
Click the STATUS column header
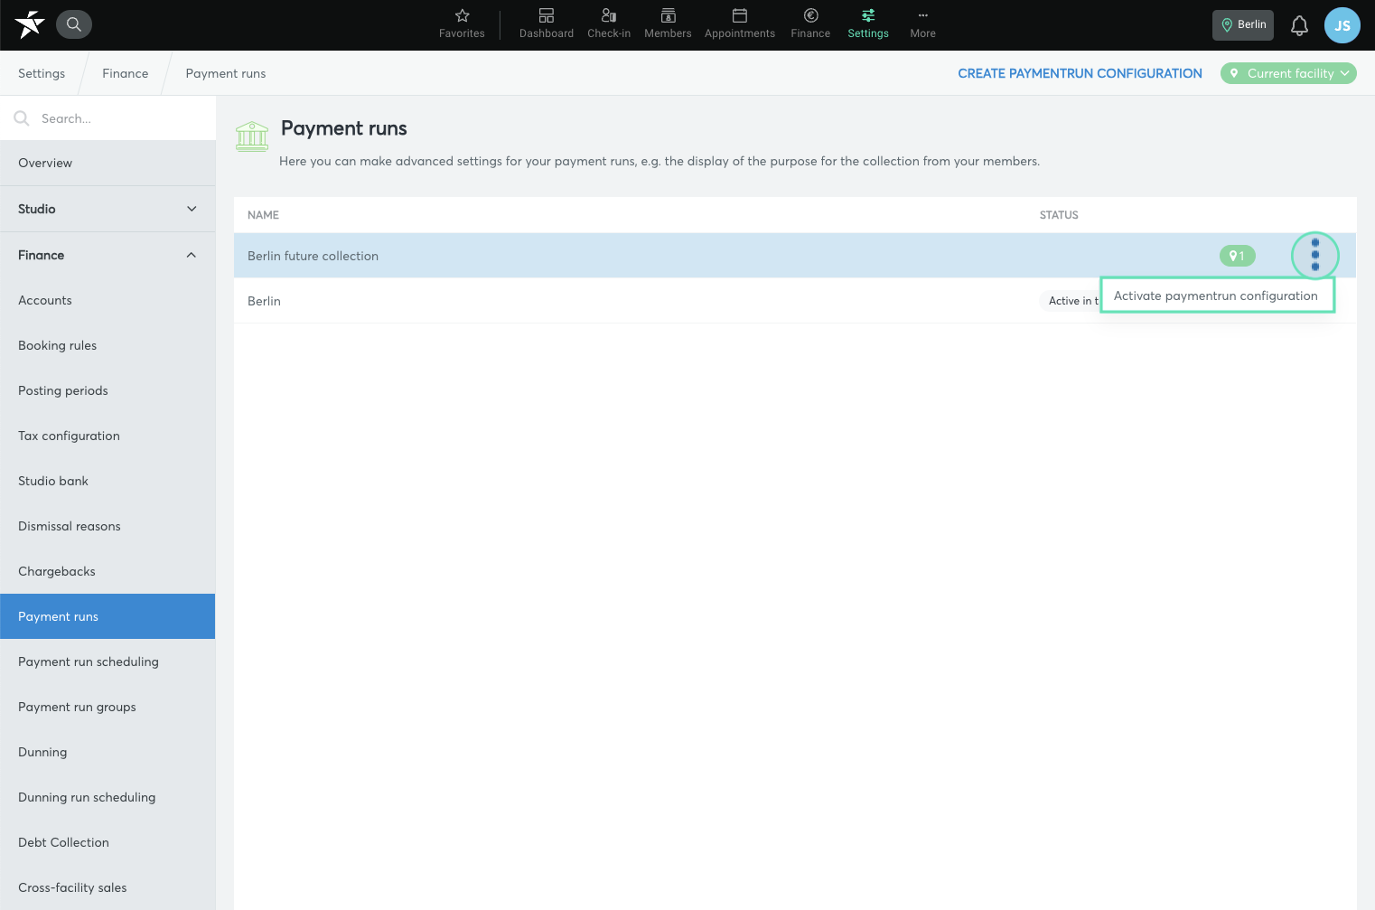click(1059, 215)
